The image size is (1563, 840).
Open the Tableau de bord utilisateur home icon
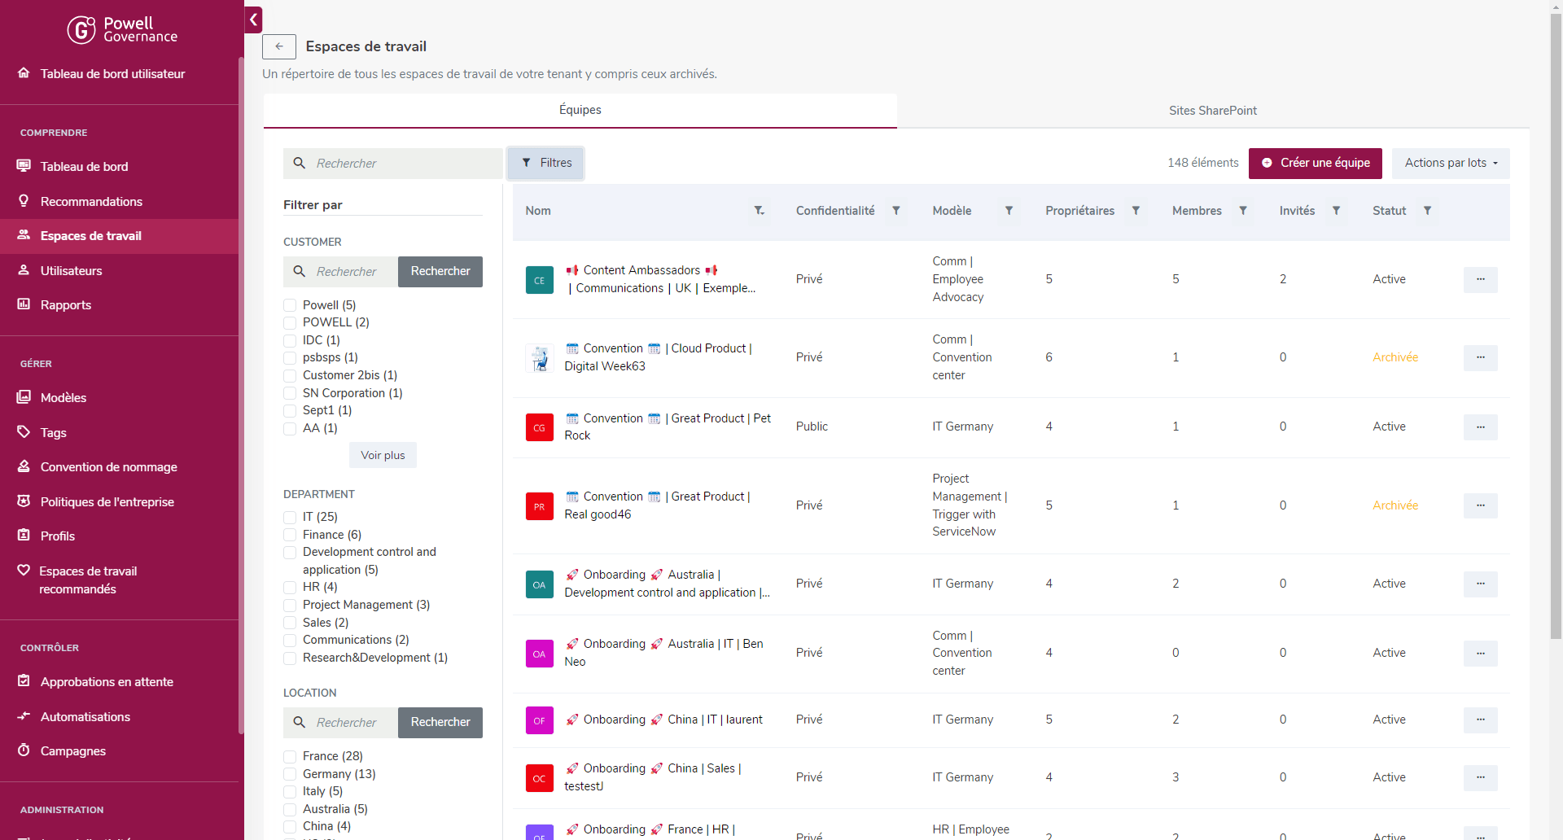coord(24,73)
